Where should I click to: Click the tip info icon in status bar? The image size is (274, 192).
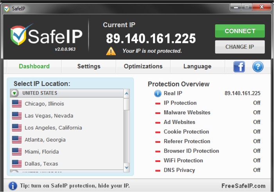coord(13,186)
